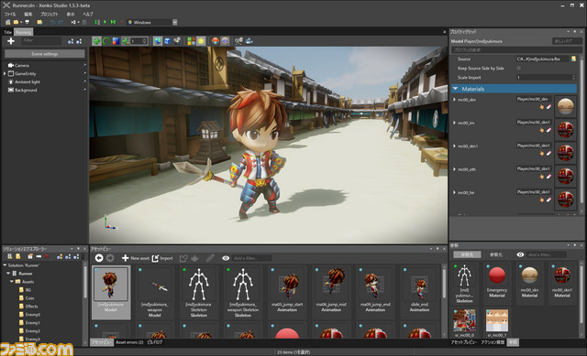This screenshot has width=587, height=356.
Task: Toggle the snapping tool in scene toolbar
Action: pos(126,41)
